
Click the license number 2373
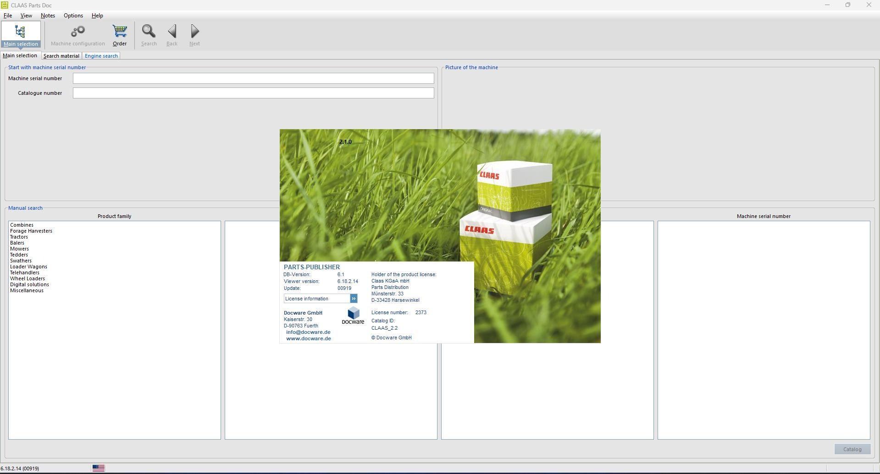421,312
